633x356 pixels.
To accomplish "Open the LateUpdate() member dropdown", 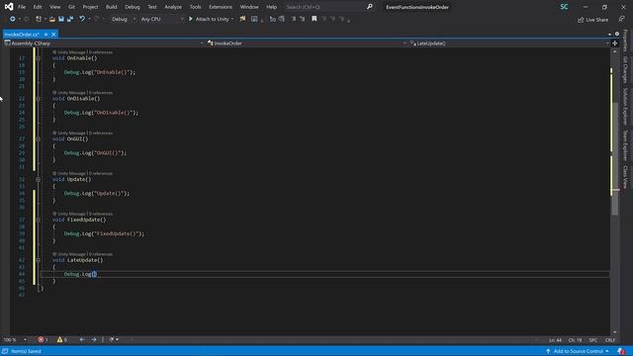I will (x=509, y=44).
